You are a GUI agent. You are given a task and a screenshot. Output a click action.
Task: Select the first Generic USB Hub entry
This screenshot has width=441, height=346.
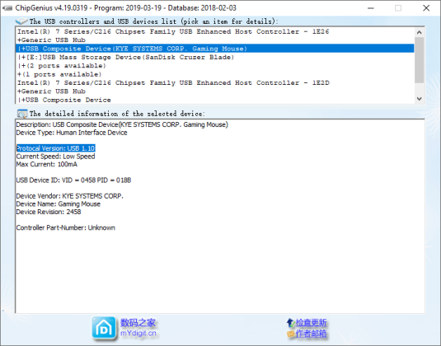(x=214, y=40)
